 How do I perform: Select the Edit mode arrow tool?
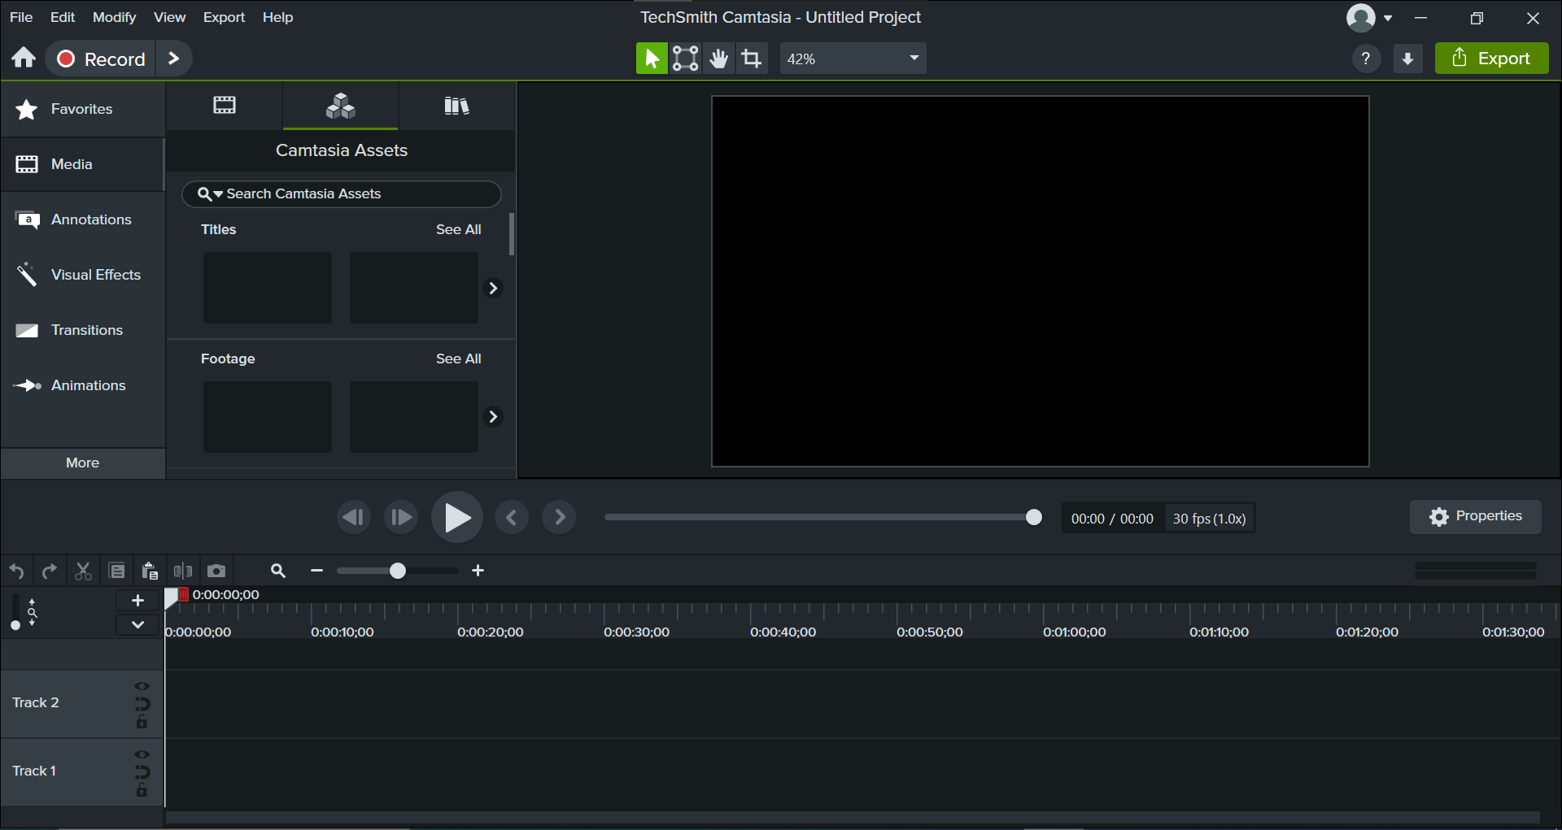[651, 59]
